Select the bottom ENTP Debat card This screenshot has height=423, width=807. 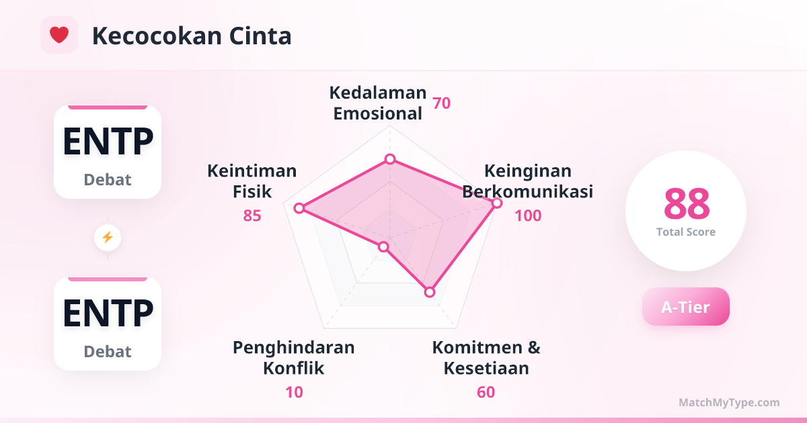click(x=108, y=324)
